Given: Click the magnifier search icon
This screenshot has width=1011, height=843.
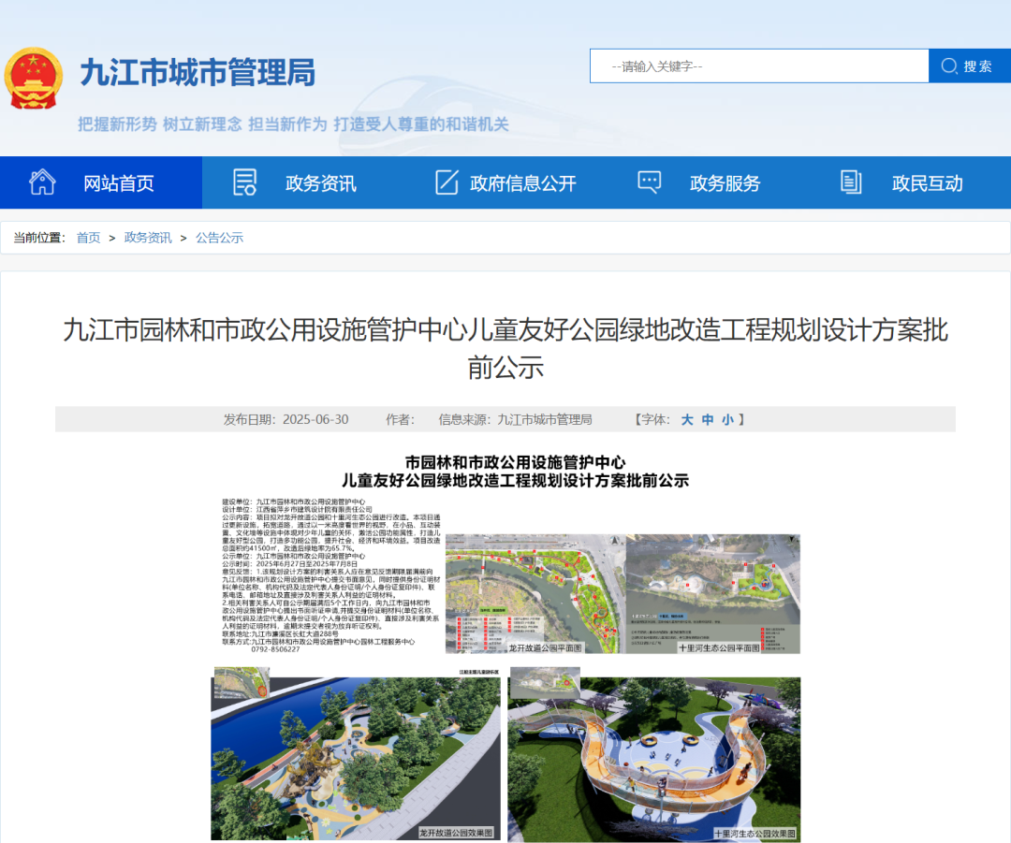Looking at the screenshot, I should tap(949, 65).
